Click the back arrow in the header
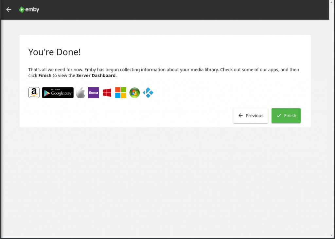 point(9,9)
